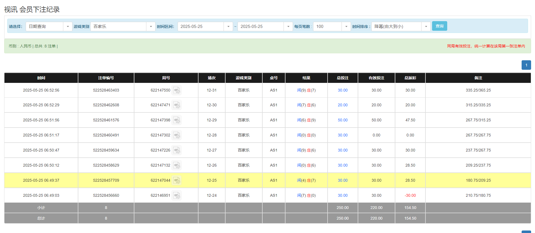View replay icon for round 622147132
The width and height of the screenshot is (535, 233).
click(x=176, y=165)
